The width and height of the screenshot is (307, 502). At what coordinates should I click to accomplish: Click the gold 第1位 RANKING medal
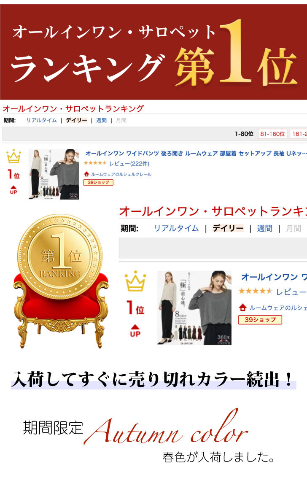[60, 257]
